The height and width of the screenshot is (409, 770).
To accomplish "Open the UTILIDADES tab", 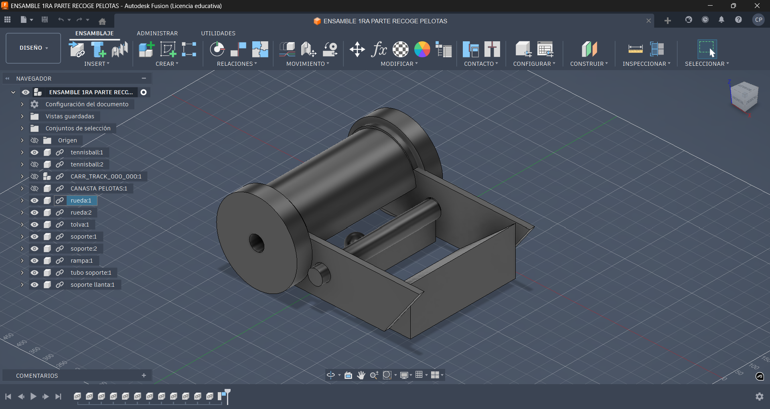I will tap(218, 33).
